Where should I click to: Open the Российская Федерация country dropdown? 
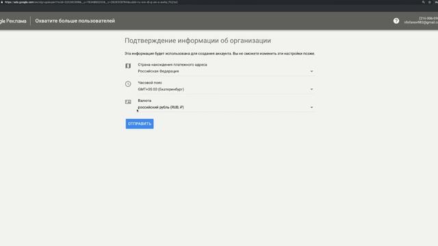coord(226,71)
